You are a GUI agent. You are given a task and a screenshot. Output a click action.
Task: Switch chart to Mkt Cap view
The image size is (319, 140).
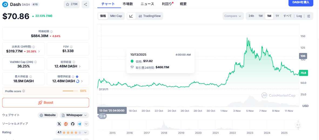click(116, 16)
